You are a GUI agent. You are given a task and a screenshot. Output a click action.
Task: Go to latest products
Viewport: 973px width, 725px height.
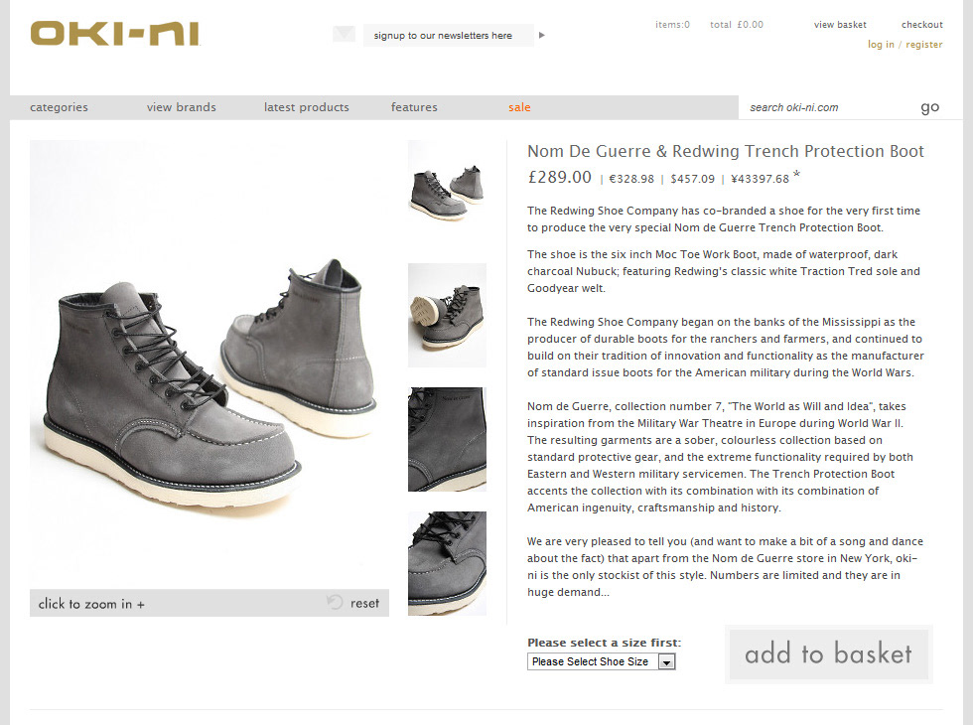point(307,107)
